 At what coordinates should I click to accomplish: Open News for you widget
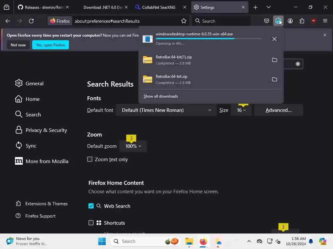[27, 241]
